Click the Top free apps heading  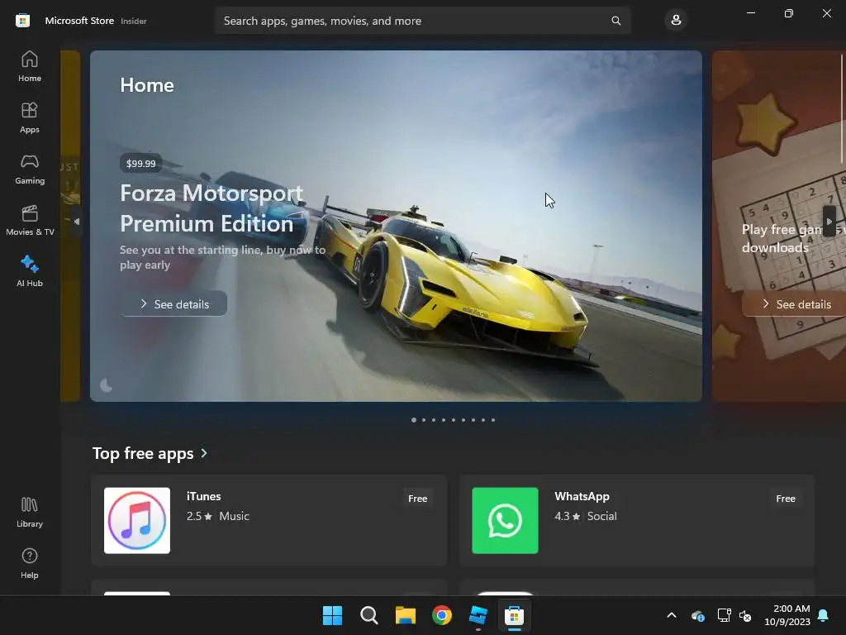(143, 453)
